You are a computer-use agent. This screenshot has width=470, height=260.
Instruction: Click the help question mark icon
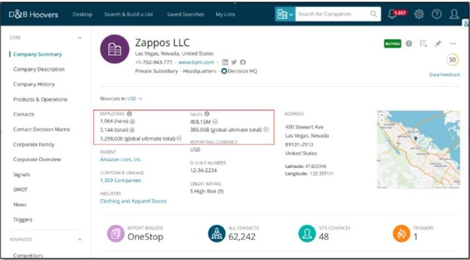click(x=437, y=14)
